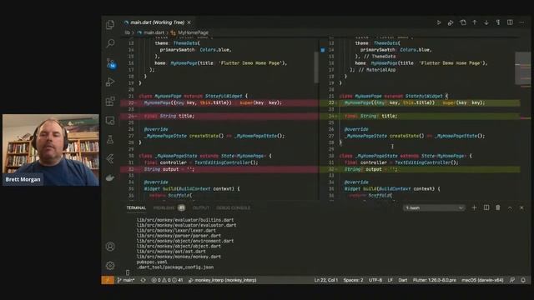534x300 pixels.
Task: Click monkey_interp status bar item
Action: pyautogui.click(x=223, y=280)
